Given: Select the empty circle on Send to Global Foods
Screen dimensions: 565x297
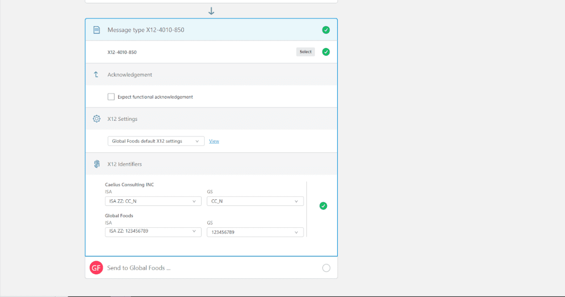Looking at the screenshot, I should 326,268.
